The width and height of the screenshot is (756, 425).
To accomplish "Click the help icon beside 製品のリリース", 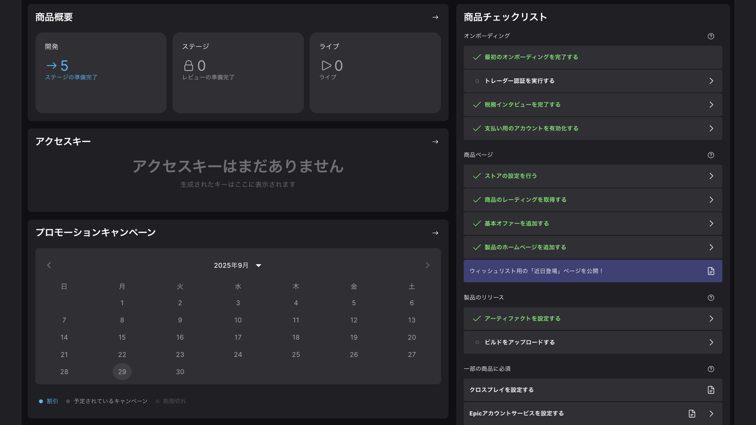I will (711, 298).
